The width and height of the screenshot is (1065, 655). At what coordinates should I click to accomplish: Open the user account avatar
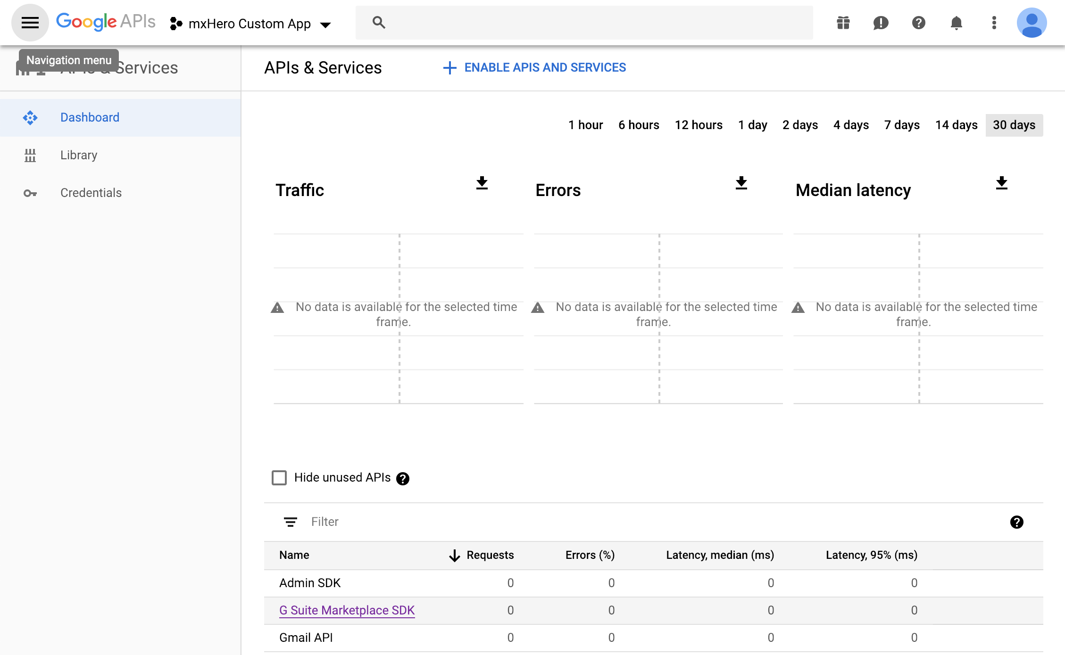1032,23
